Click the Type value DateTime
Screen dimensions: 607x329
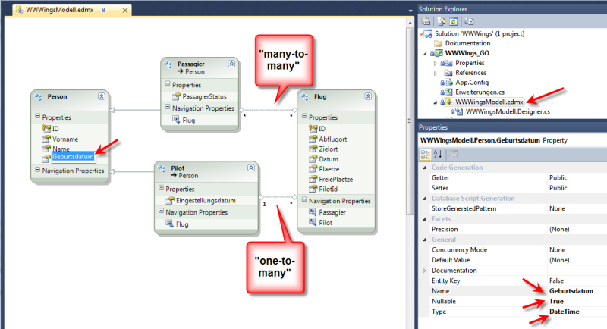564,312
